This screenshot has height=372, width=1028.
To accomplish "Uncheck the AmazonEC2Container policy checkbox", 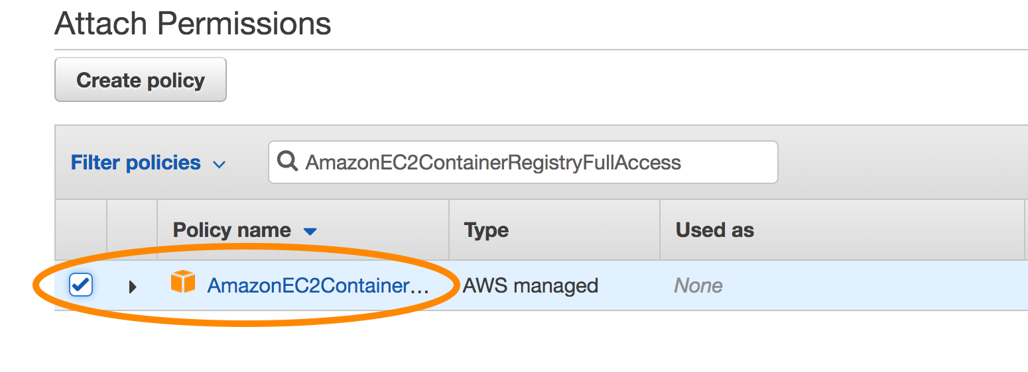I will (81, 285).
